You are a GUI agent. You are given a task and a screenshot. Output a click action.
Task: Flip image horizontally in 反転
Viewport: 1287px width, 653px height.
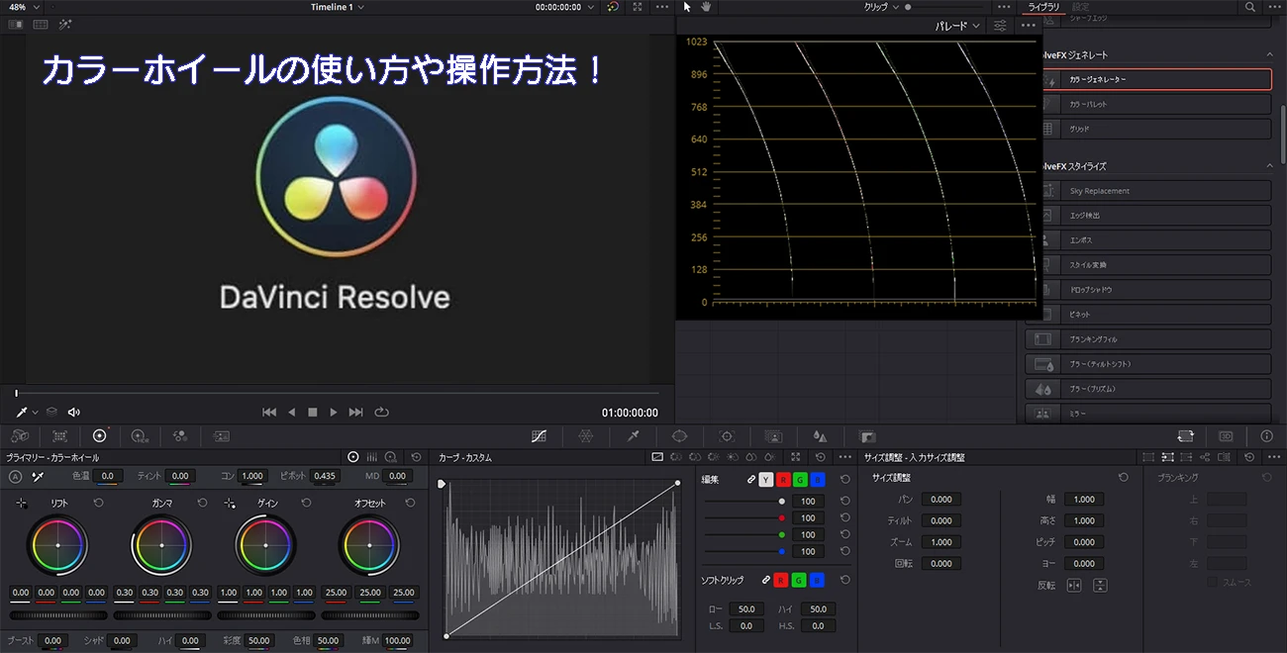[1074, 586]
